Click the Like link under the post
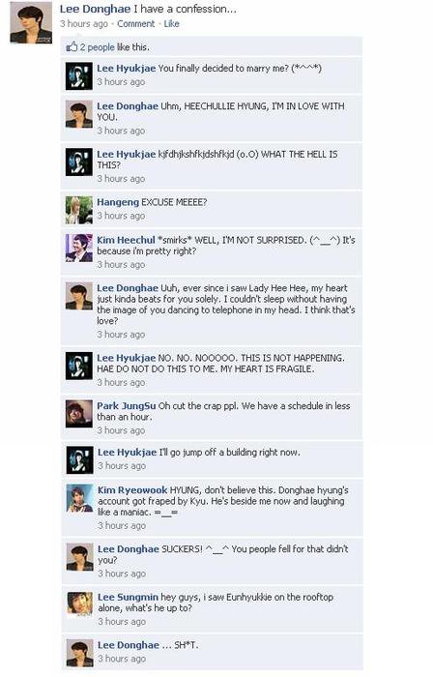The height and width of the screenshot is (677, 433). pos(172,24)
